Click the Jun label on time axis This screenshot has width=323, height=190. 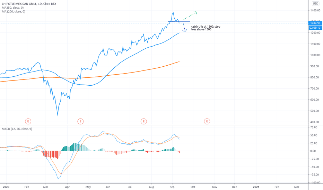point(108,187)
